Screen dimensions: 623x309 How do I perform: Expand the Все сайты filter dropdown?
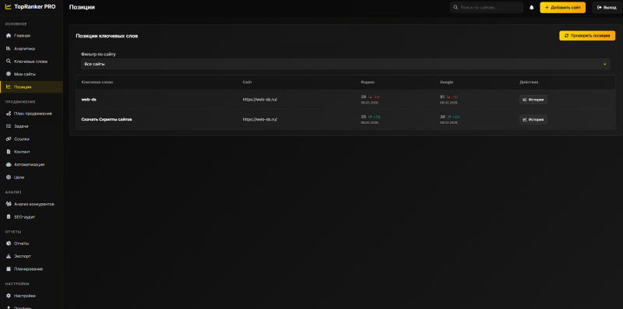[345, 64]
